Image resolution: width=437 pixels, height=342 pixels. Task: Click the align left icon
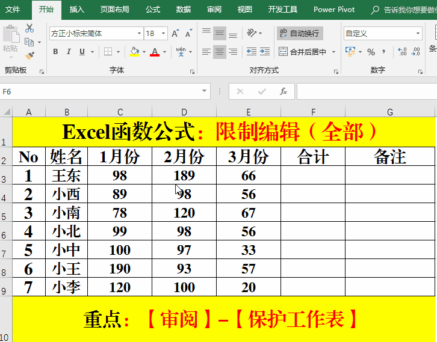(206, 52)
